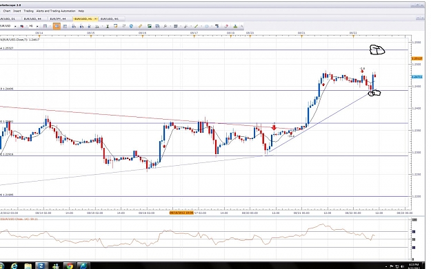The height and width of the screenshot is (269, 431).
Task: Click the print chart icon
Action: coord(157,26)
